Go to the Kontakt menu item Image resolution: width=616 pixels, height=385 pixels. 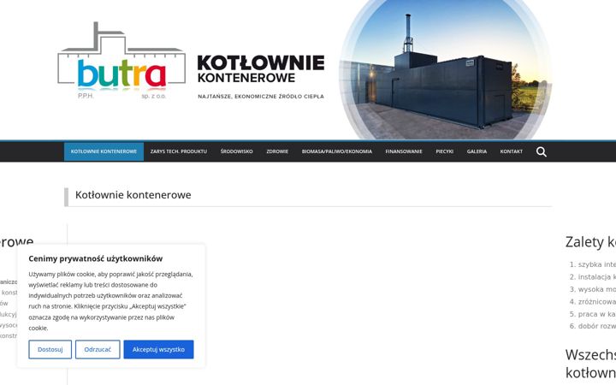tap(511, 151)
